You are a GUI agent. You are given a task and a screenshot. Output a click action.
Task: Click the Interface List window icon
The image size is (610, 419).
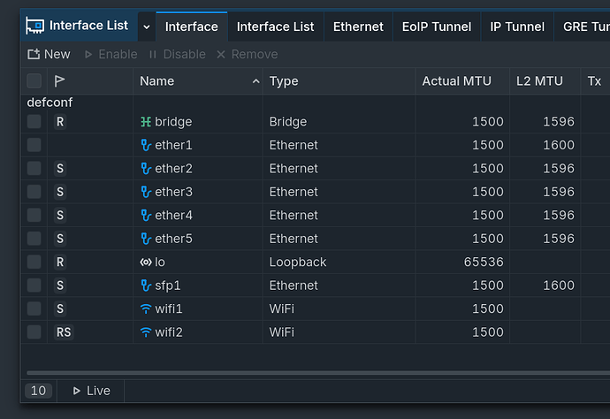point(34,26)
